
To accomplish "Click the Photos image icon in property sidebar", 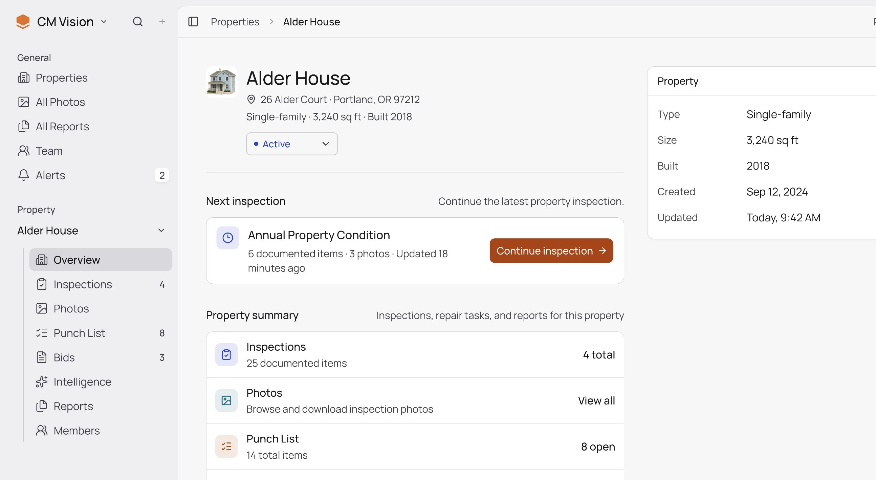I will coord(42,308).
